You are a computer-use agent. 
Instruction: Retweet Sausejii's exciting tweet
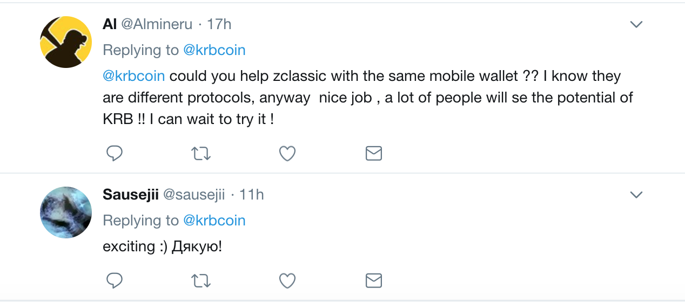(202, 280)
